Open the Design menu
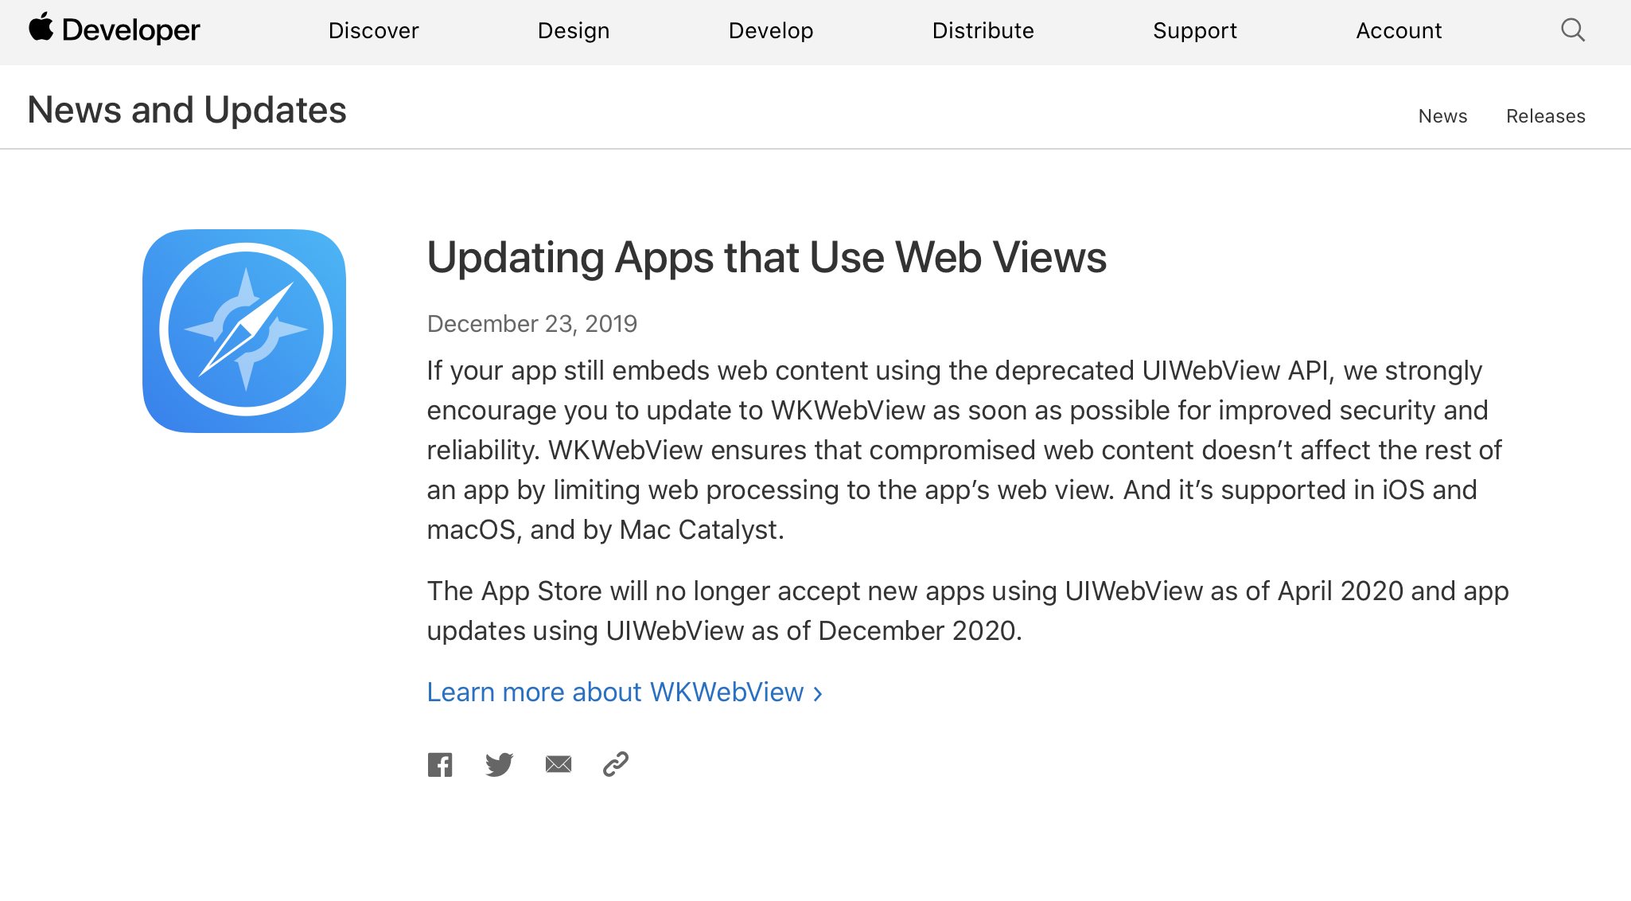 click(x=574, y=31)
